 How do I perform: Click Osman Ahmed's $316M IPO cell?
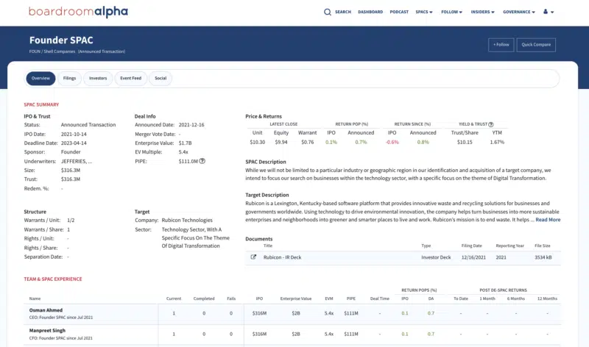pyautogui.click(x=259, y=313)
